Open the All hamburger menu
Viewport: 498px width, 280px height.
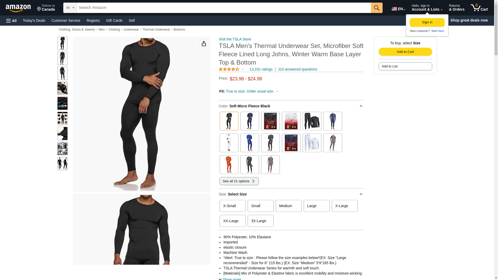(x=11, y=21)
